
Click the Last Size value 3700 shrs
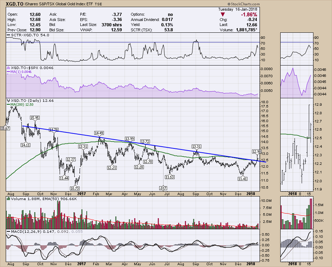112,25
